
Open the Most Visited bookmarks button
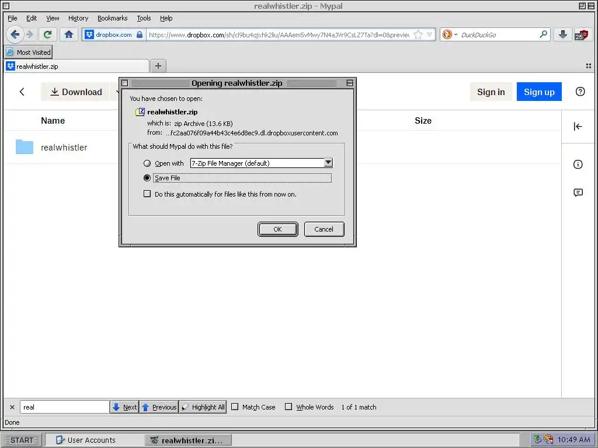[x=29, y=52]
